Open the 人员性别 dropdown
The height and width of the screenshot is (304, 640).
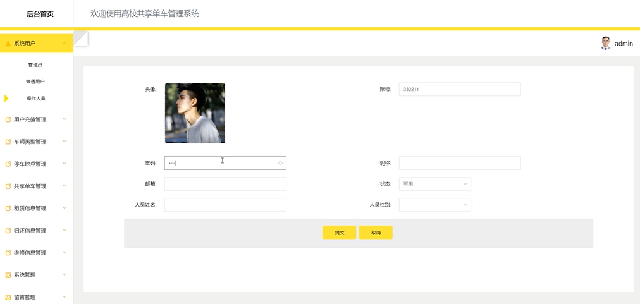point(435,205)
